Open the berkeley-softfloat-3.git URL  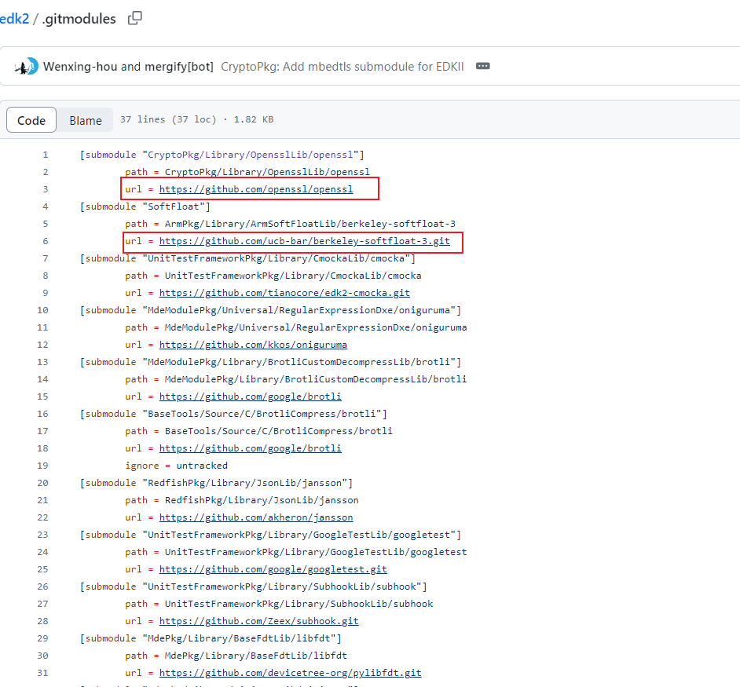point(304,241)
